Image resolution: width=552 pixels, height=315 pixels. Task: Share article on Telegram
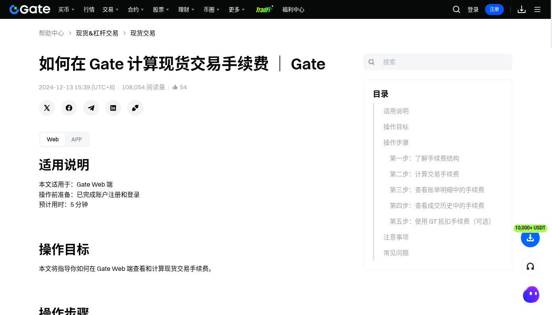coord(91,108)
